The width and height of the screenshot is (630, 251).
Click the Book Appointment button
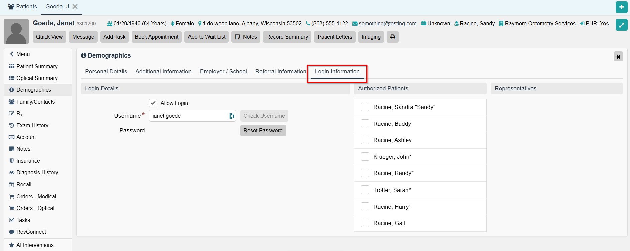pyautogui.click(x=156, y=37)
